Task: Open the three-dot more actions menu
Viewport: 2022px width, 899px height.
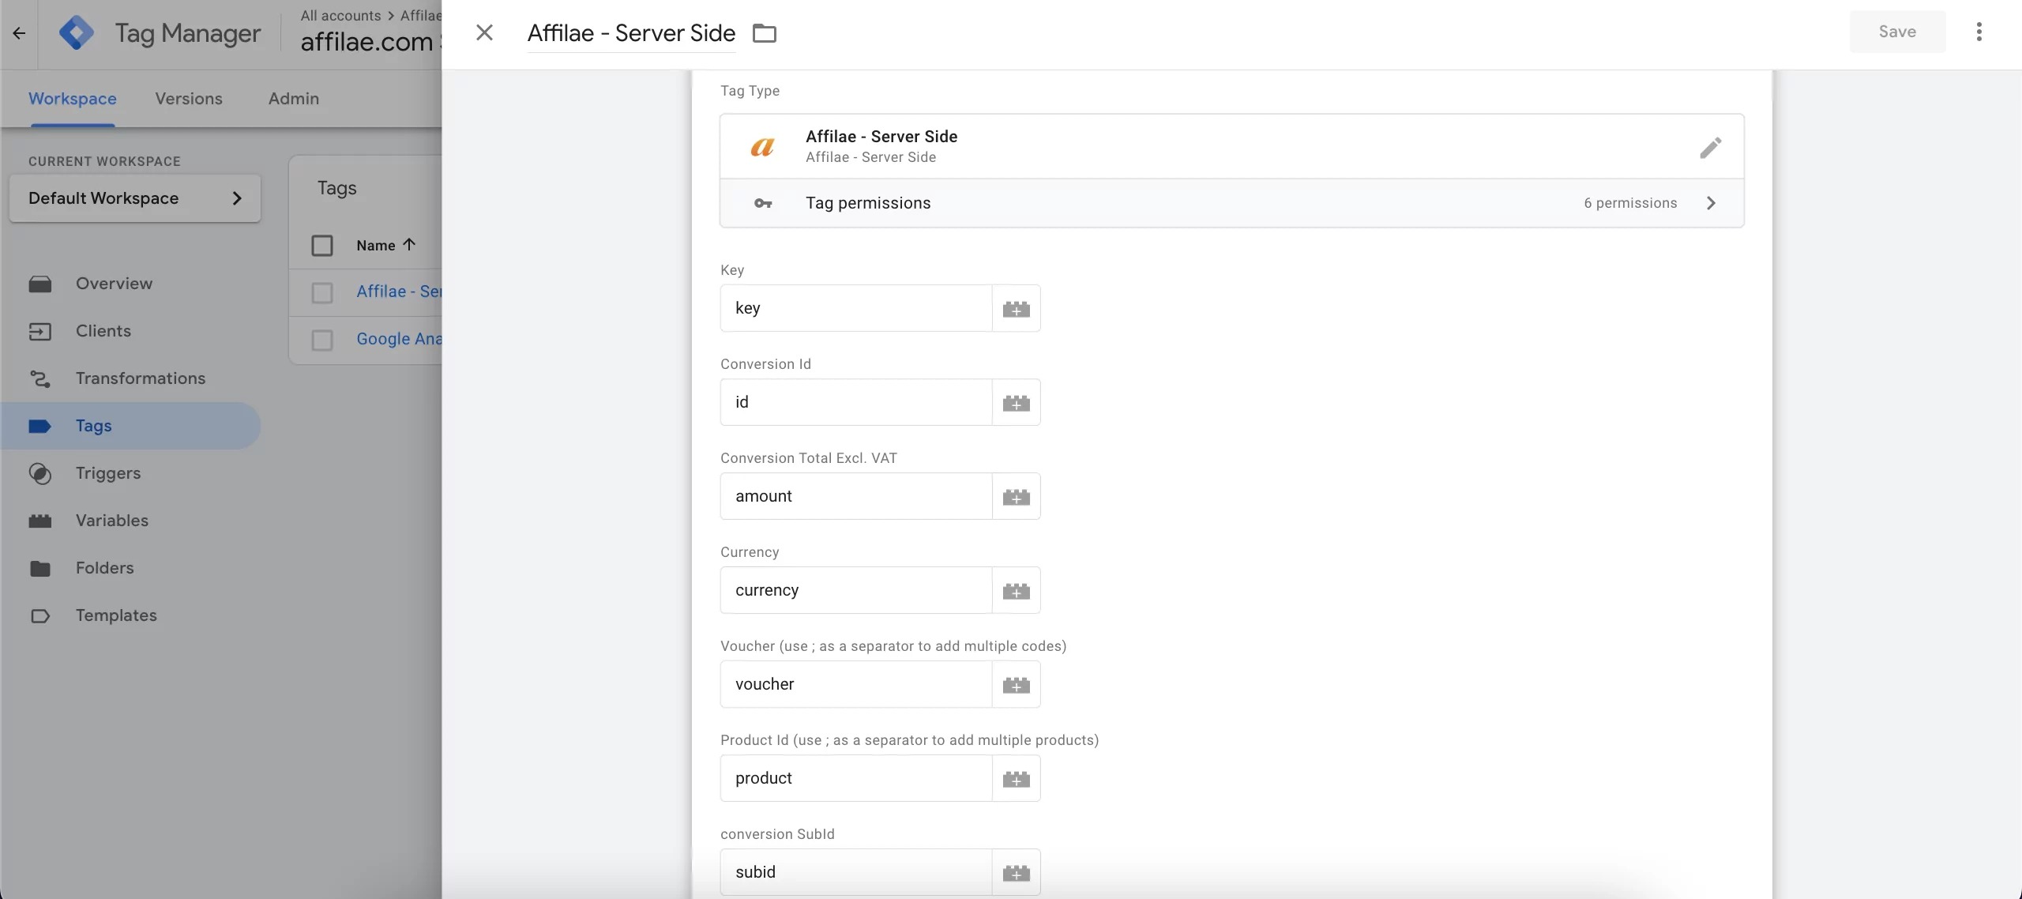Action: click(x=1979, y=32)
